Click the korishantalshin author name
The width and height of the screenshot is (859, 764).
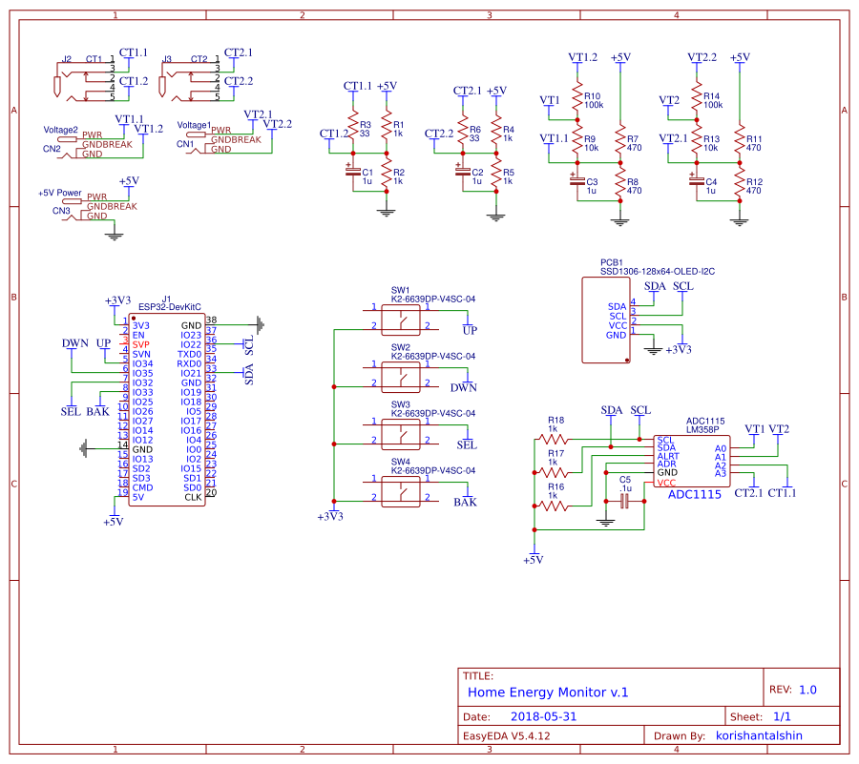coord(759,735)
